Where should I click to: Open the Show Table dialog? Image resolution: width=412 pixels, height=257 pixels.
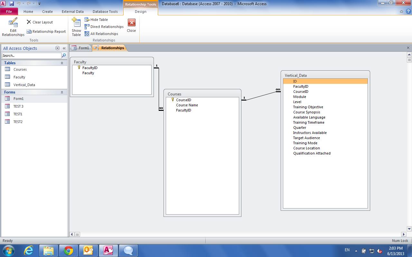pyautogui.click(x=76, y=27)
